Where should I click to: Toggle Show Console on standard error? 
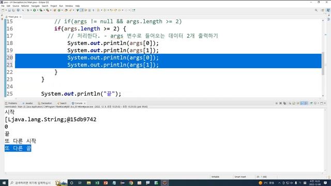click(x=306, y=103)
